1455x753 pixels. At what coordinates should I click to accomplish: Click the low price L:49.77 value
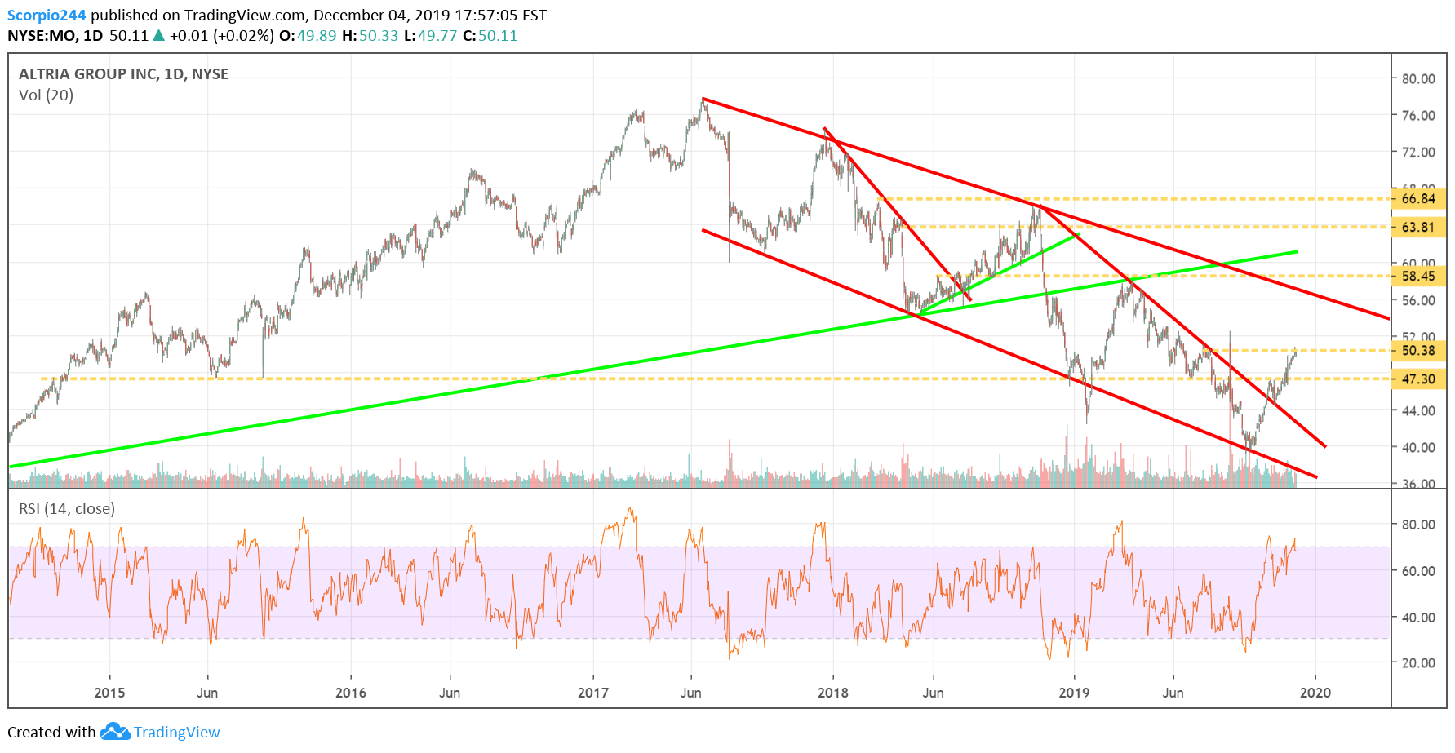click(431, 36)
